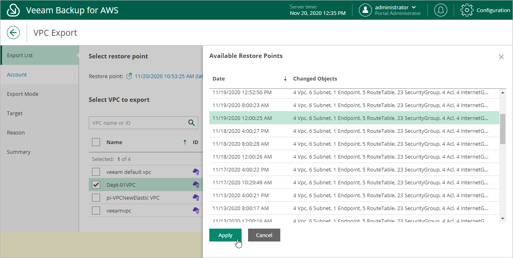Screen dimensions: 513x258
Task: Check the veeamvpc checkbox
Action: click(x=96, y=211)
